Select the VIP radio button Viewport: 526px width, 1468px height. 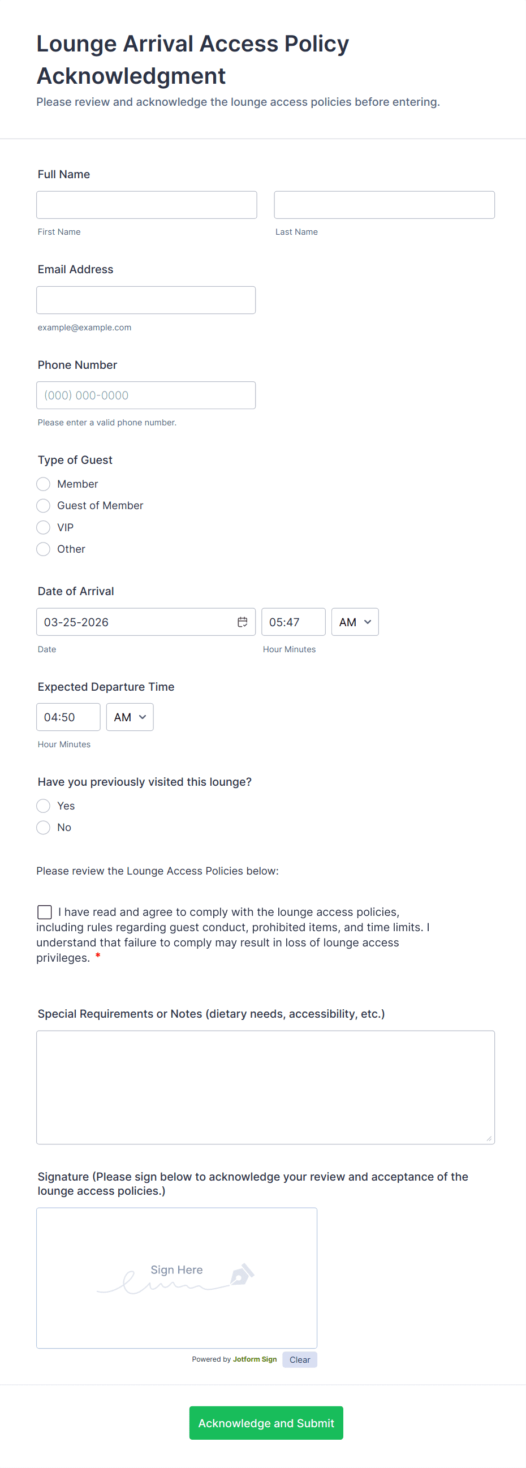click(44, 527)
